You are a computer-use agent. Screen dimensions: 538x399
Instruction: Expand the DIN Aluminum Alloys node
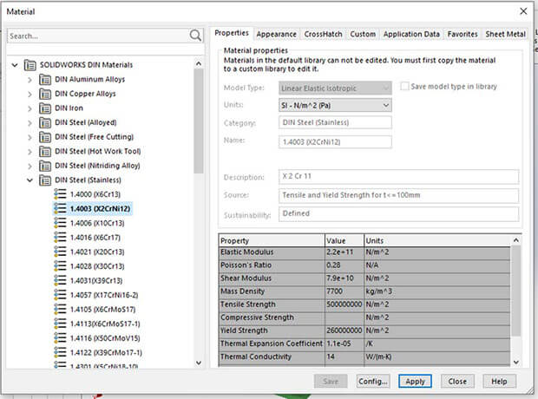pyautogui.click(x=30, y=80)
